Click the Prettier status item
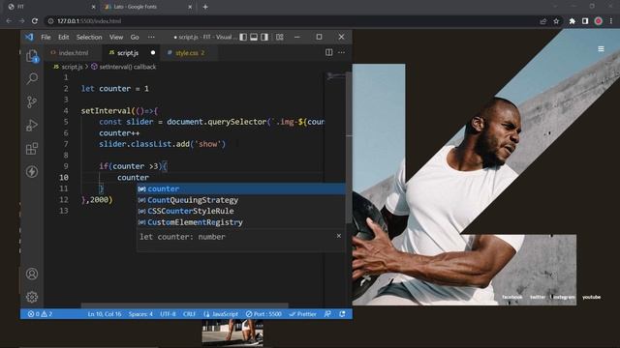Screen dimensions: 620x348 [x=303, y=314]
